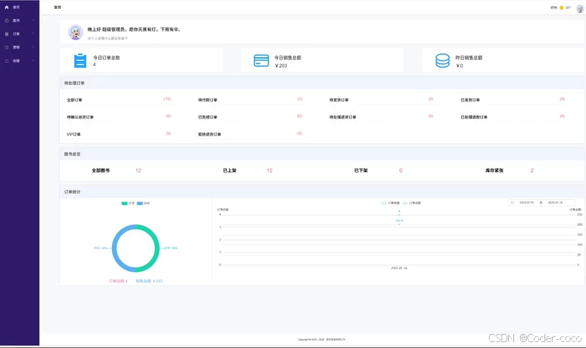This screenshot has width=586, height=348.
Task: Click the credit card icon for today's sales
Action: [261, 61]
